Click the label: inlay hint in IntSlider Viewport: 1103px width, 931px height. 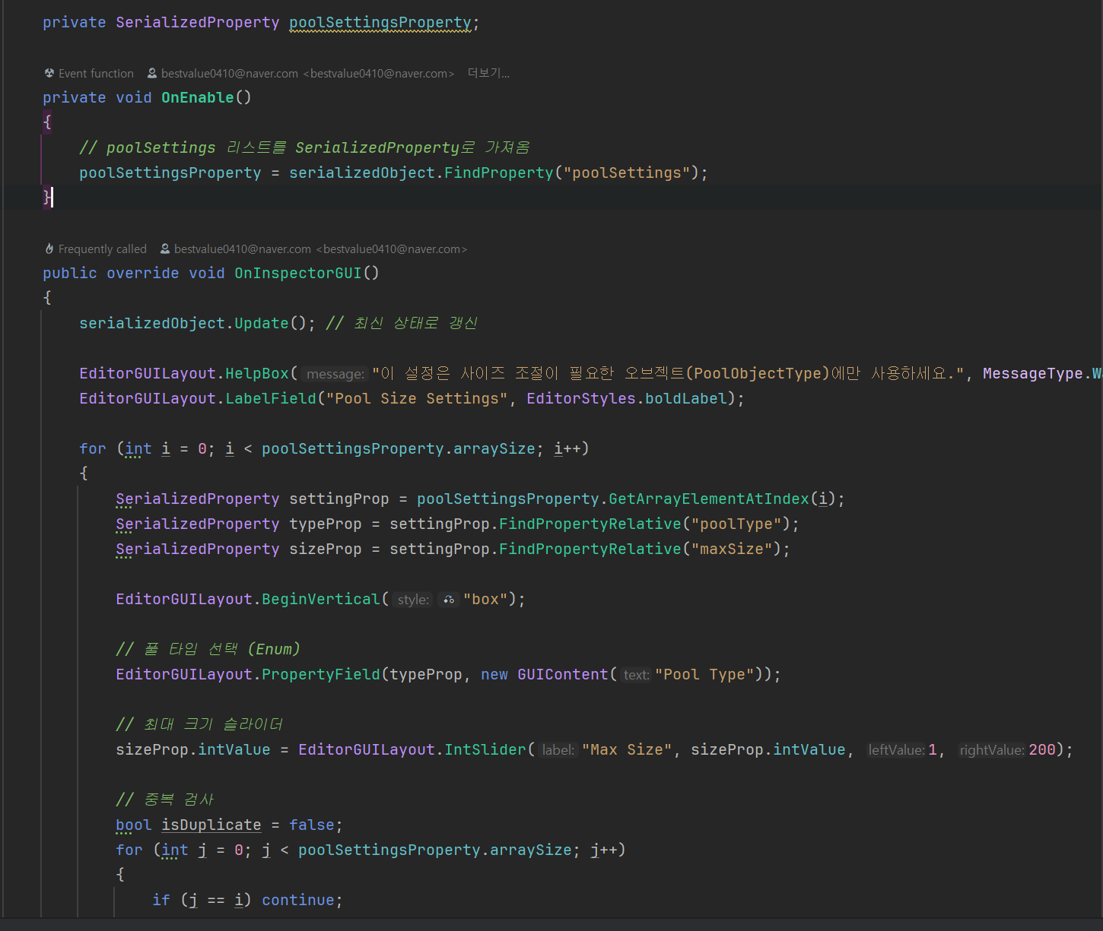click(558, 750)
